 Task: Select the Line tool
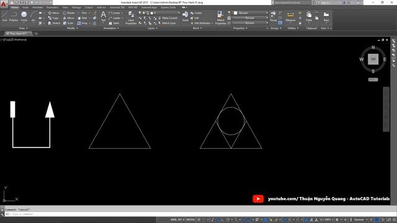pos(4,16)
